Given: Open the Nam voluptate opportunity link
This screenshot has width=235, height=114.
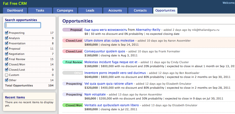Looking at the screenshot, I should (x=95, y=94).
